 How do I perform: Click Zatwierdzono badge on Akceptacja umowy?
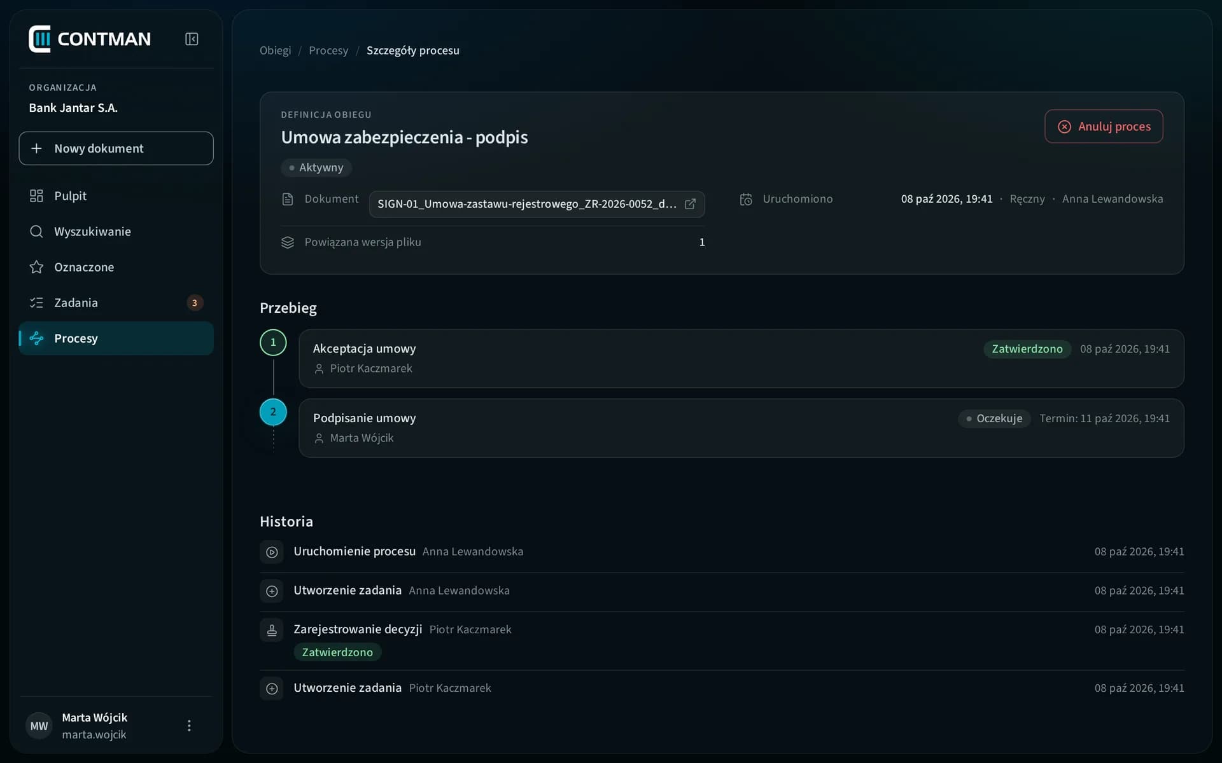coord(1027,349)
